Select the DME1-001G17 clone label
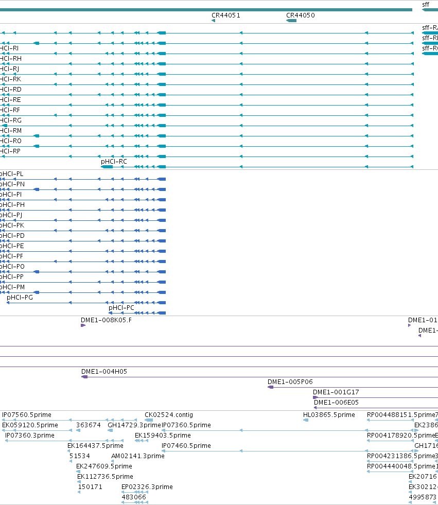438x505 pixels. pyautogui.click(x=336, y=392)
